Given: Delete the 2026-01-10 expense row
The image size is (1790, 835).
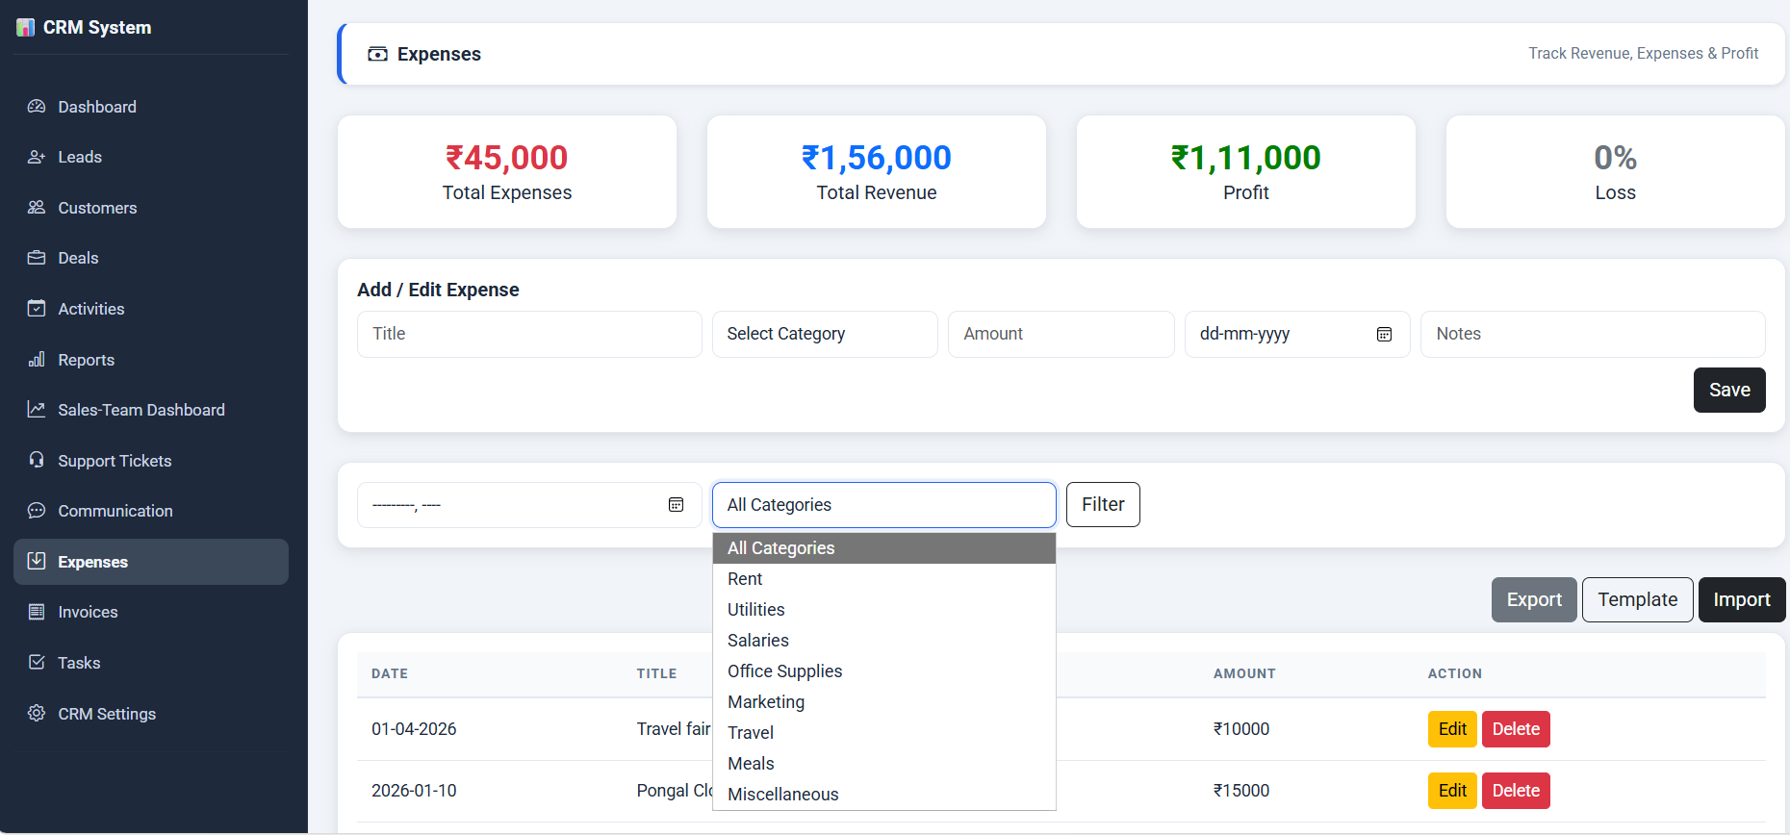Looking at the screenshot, I should 1516,791.
